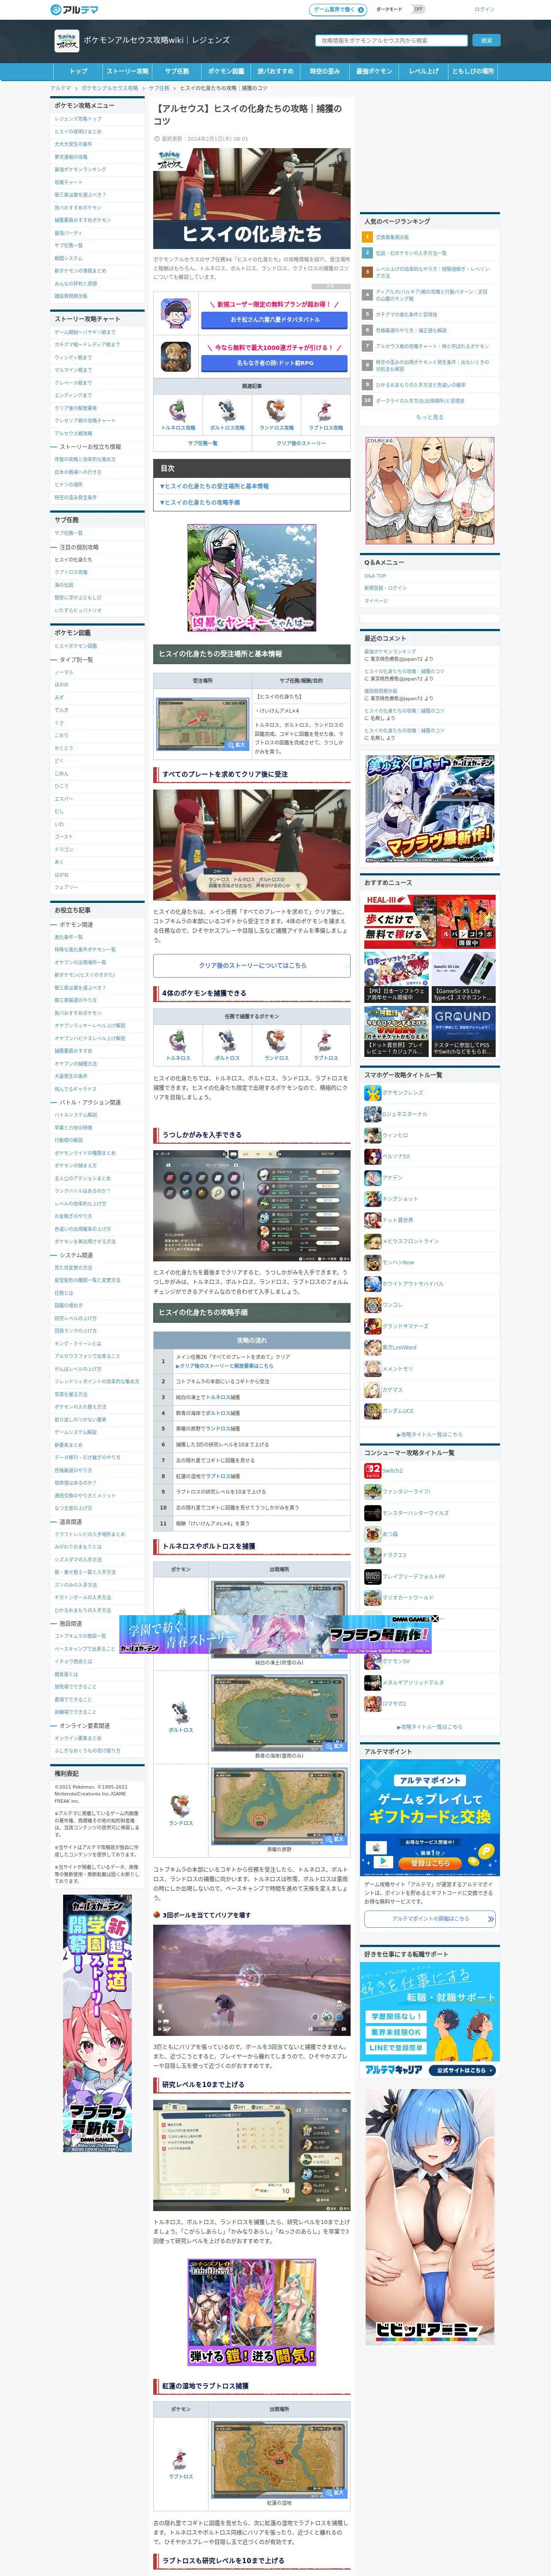Click クリア後のストーリーと解放要素はこちら link

click(x=224, y=1366)
